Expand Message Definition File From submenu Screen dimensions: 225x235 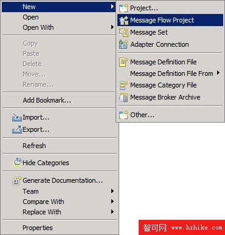click(x=218, y=73)
